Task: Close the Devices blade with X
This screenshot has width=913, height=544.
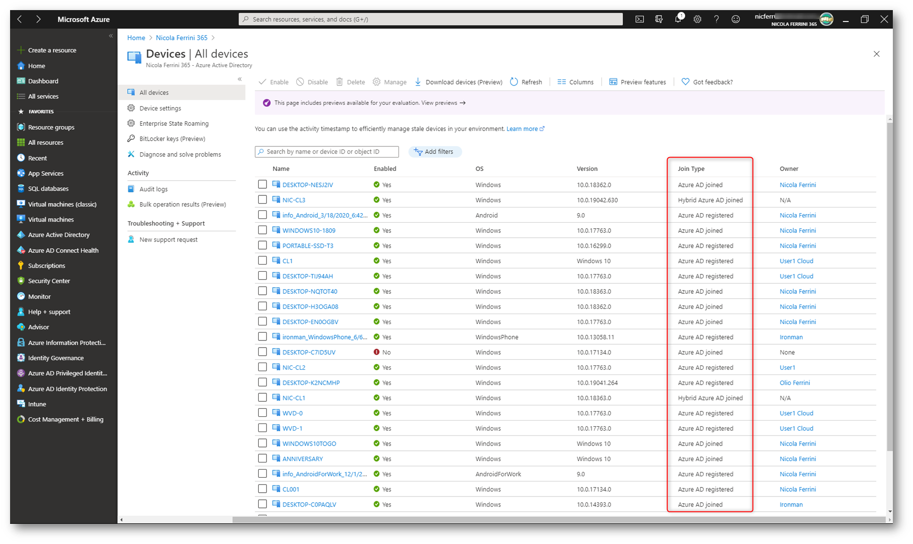Action: tap(877, 54)
